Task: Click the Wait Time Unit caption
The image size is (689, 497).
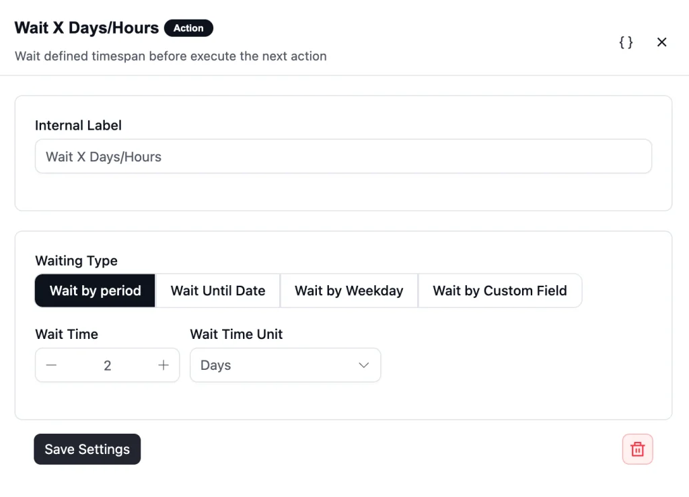Action: pyautogui.click(x=236, y=334)
